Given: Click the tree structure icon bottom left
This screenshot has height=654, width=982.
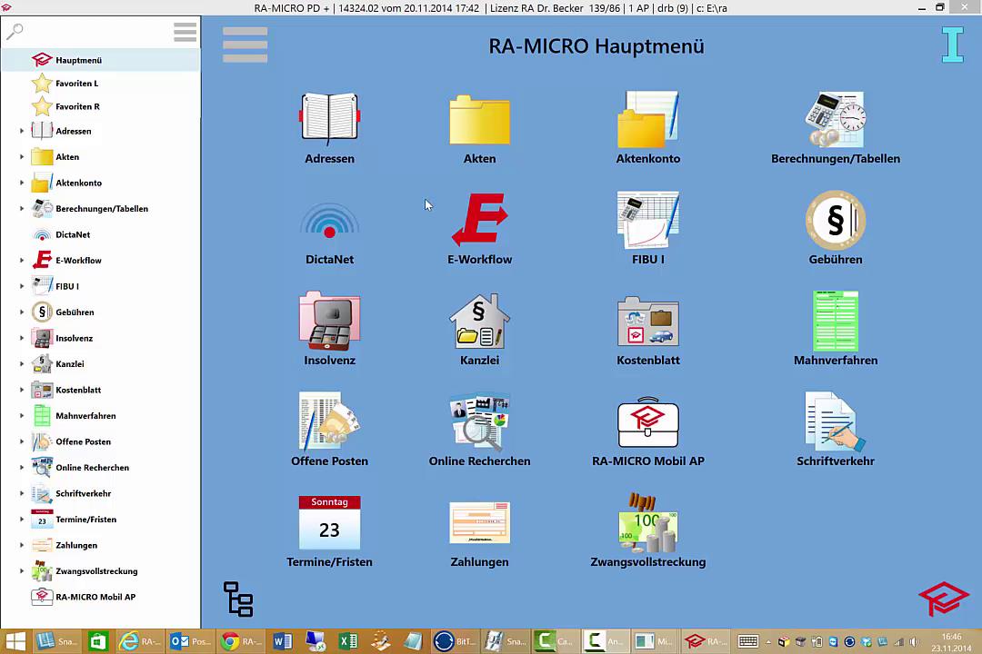Looking at the screenshot, I should 238,599.
